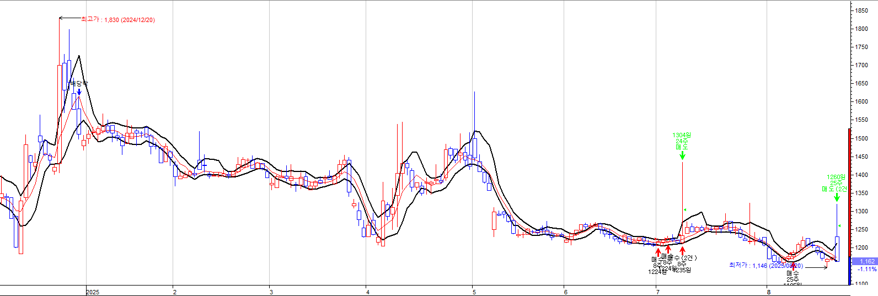Click month 8 on the time axis
878x296 pixels.
pos(769,292)
